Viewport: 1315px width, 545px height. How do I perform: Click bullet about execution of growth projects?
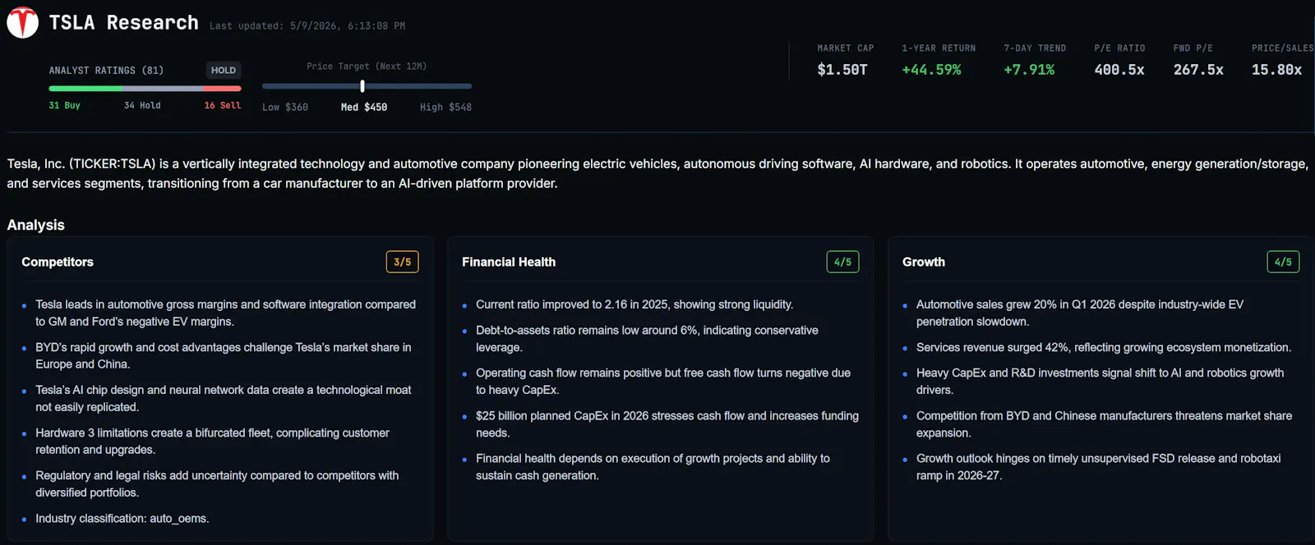pos(653,467)
